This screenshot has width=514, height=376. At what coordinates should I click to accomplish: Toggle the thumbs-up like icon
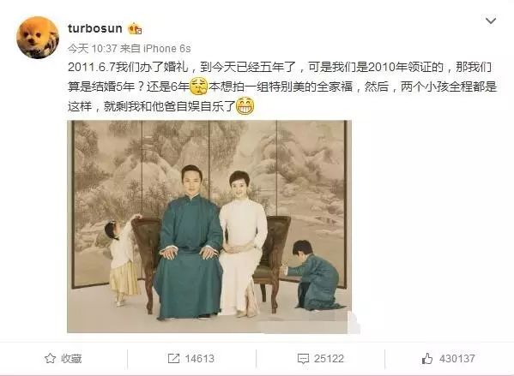click(427, 359)
